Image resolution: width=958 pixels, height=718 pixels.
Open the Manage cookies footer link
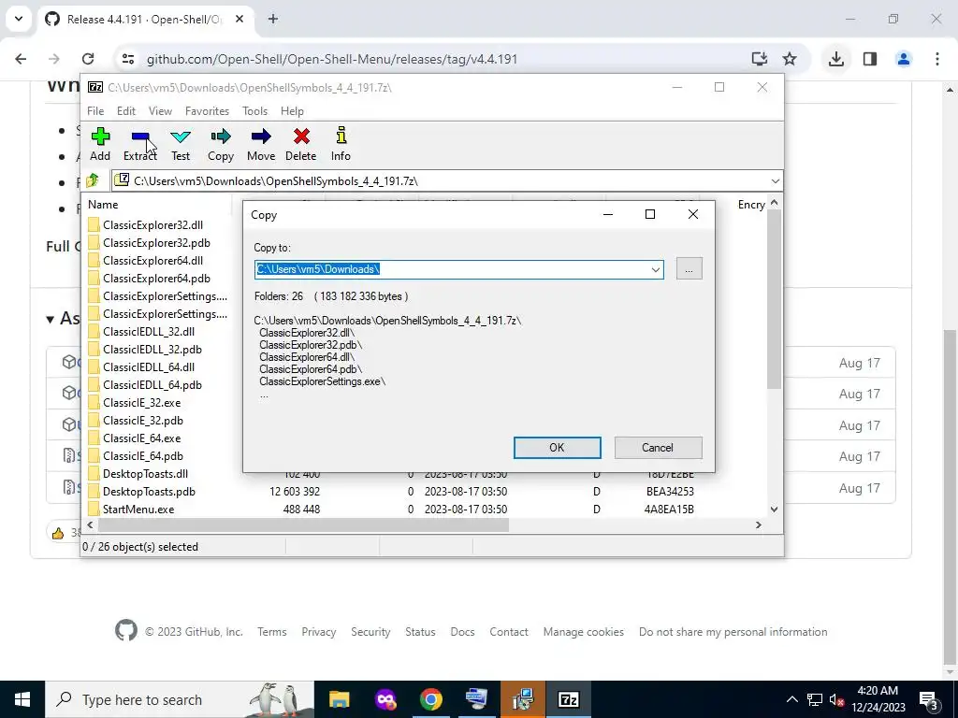pos(584,632)
